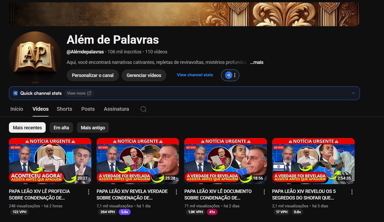Viewport: 384px width, 222px height.
Task: Click 248 visualizações text
Action: coord(24,206)
